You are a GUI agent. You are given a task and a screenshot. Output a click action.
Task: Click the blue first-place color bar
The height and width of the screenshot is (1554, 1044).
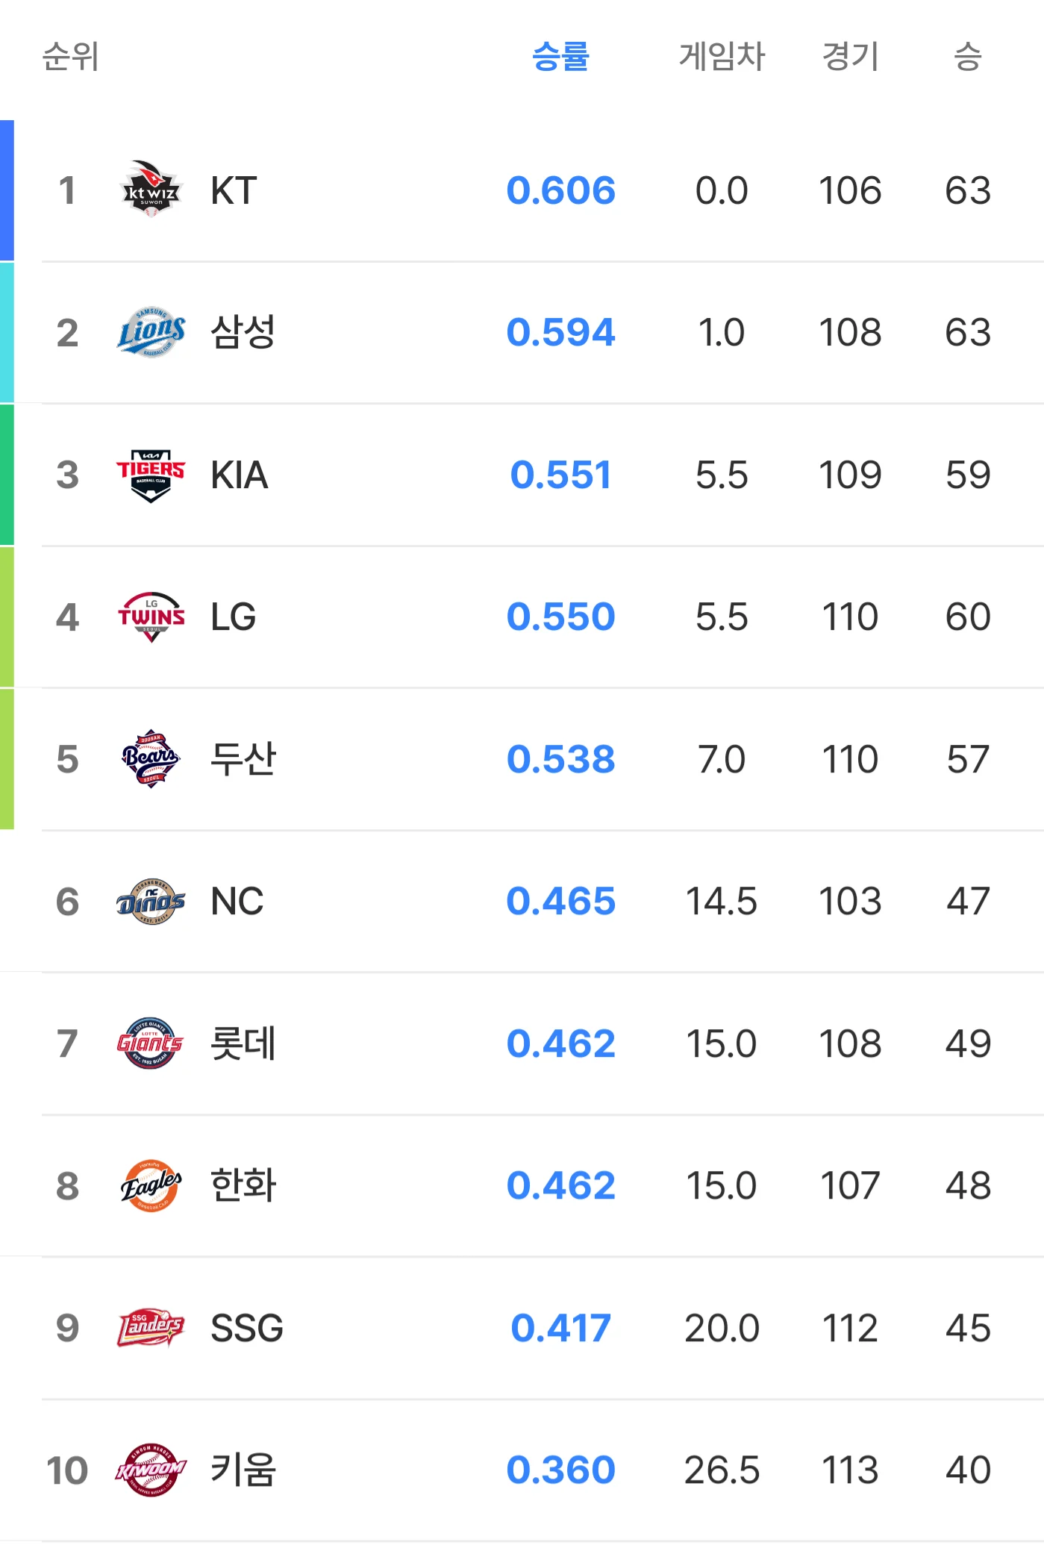tap(7, 190)
